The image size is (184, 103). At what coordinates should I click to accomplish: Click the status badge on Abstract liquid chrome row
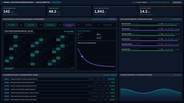pyautogui.click(x=112, y=100)
